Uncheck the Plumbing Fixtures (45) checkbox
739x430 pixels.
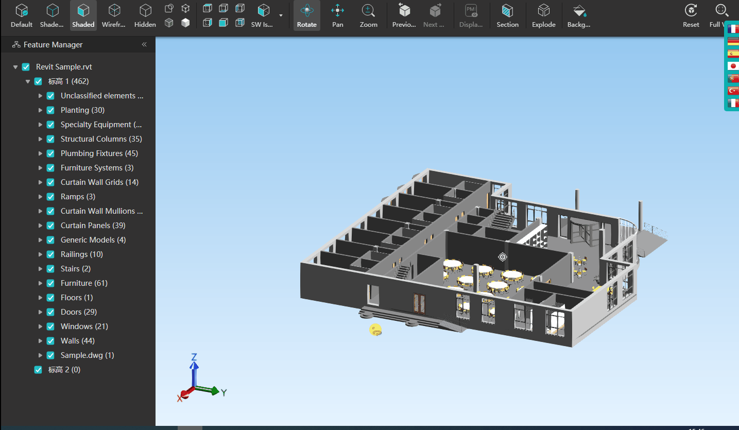click(50, 153)
